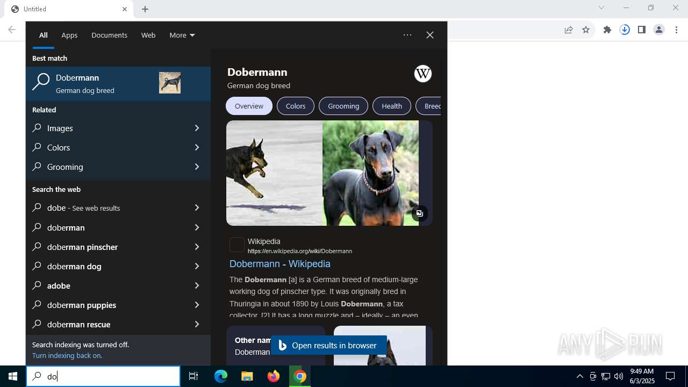The image size is (688, 387).
Task: Select Health pill in preview
Action: coord(392,106)
